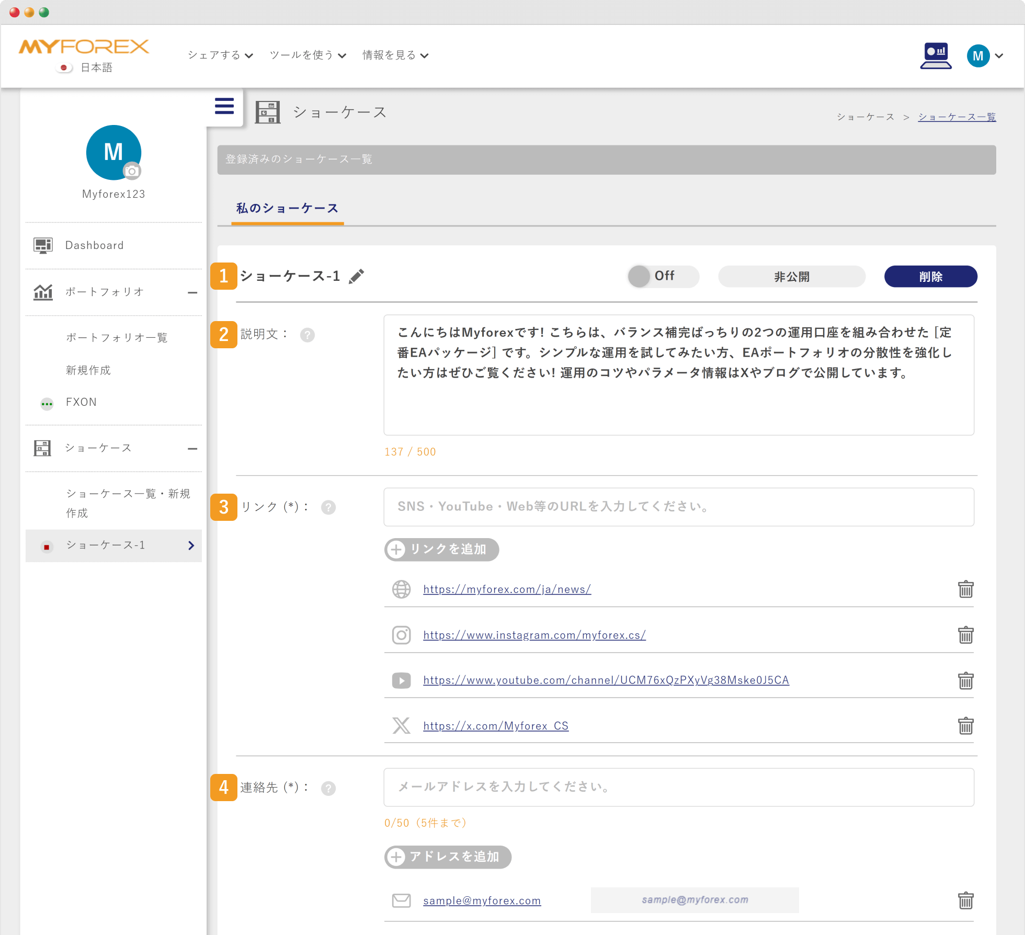The image size is (1025, 935).
Task: Click the 削除 button
Action: tap(930, 276)
